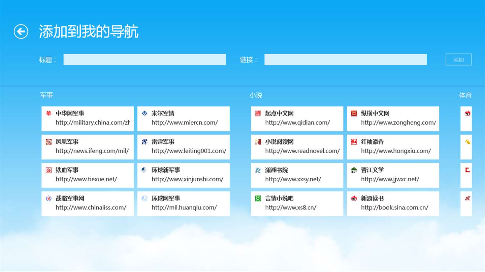Click the http://www.hongxiu.com/ URL text
485x272 pixels.
(396, 151)
